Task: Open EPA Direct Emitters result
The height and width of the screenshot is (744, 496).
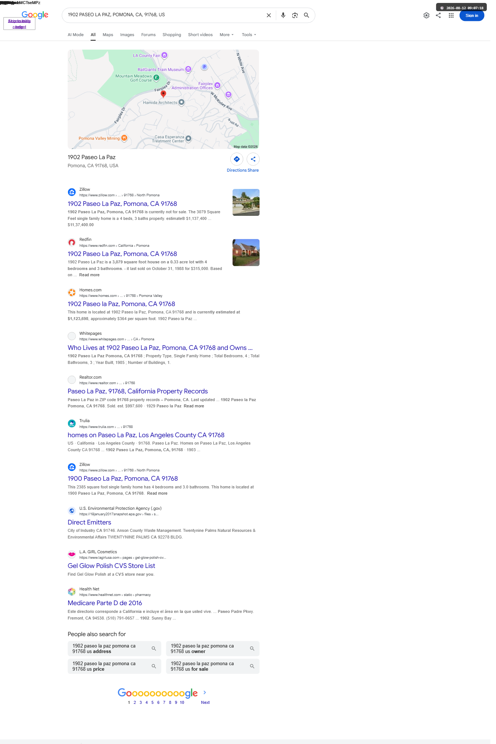Action: [x=89, y=522]
